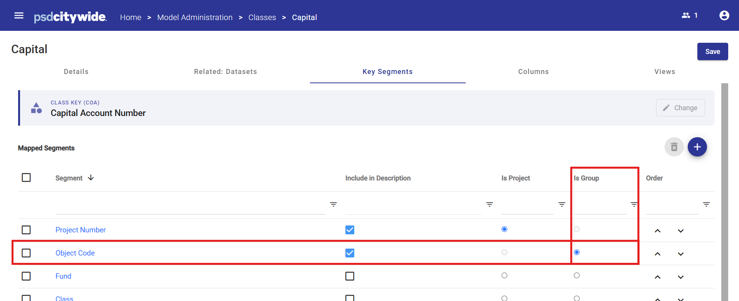Switch to the Views tab

(665, 72)
